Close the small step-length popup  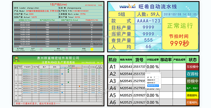pos(160,73)
